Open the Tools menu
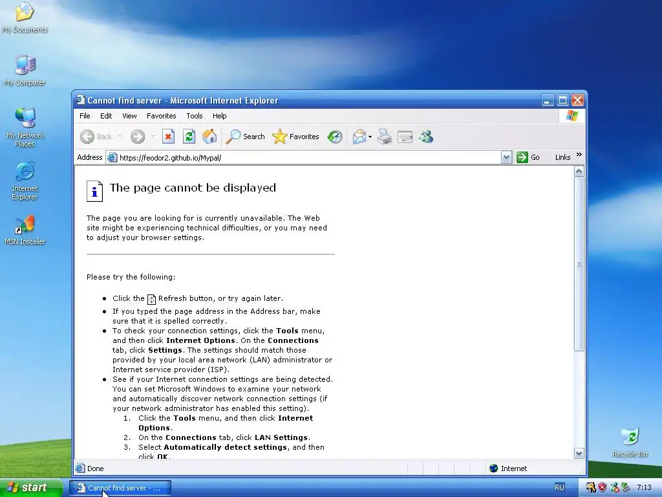Viewport: 662px width, 497px height. click(195, 116)
